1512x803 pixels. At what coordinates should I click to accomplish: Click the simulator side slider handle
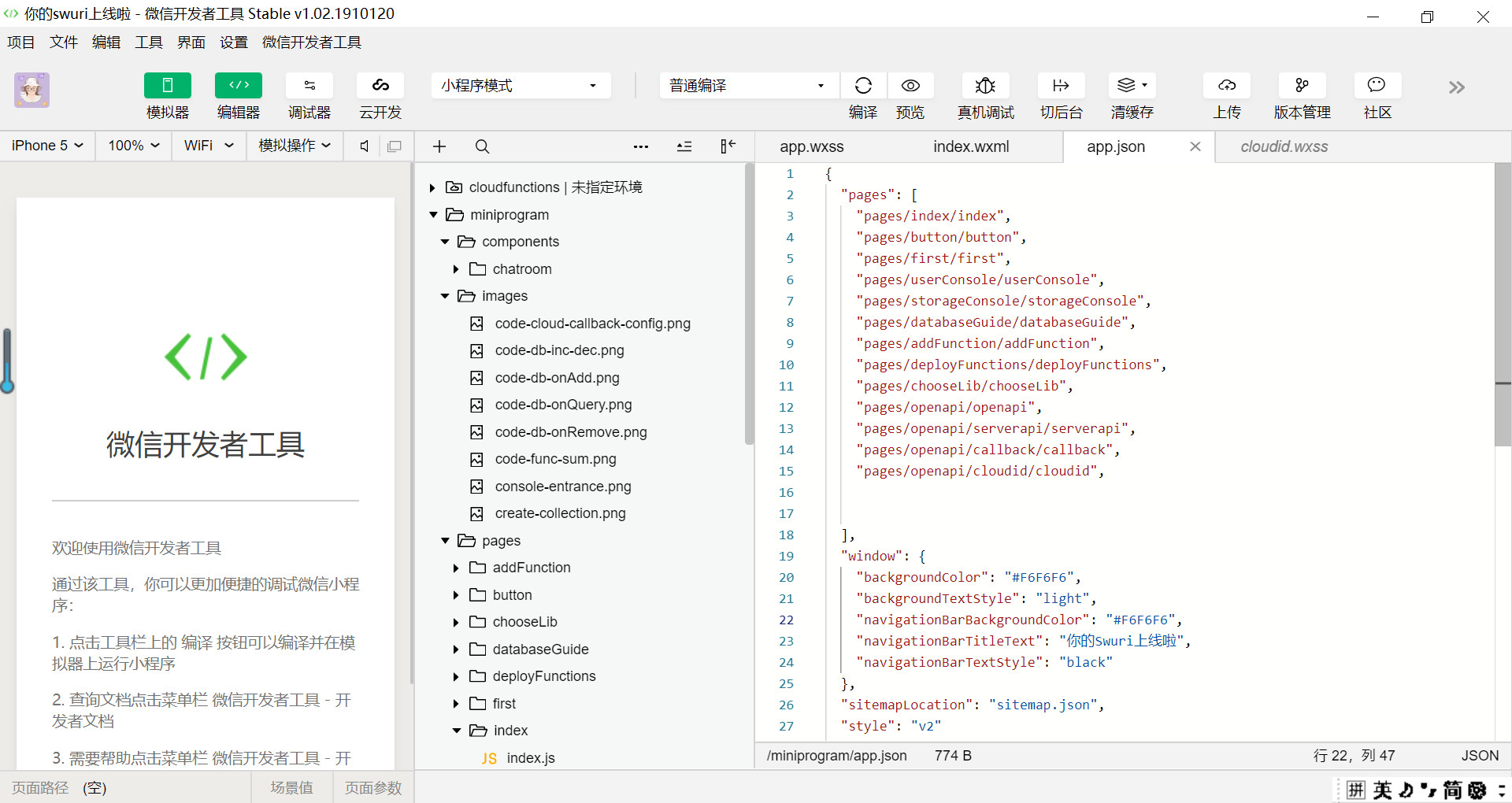(x=7, y=361)
